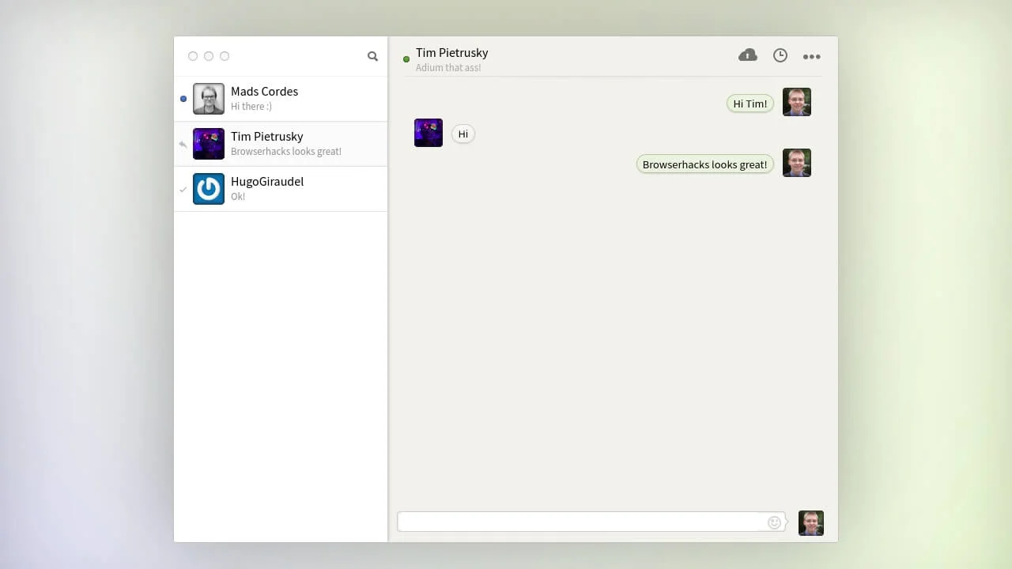
Task: Click the Tim Pietrusky name in chat header
Action: point(451,53)
